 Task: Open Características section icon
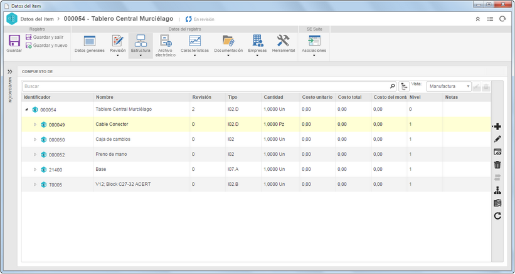click(194, 41)
